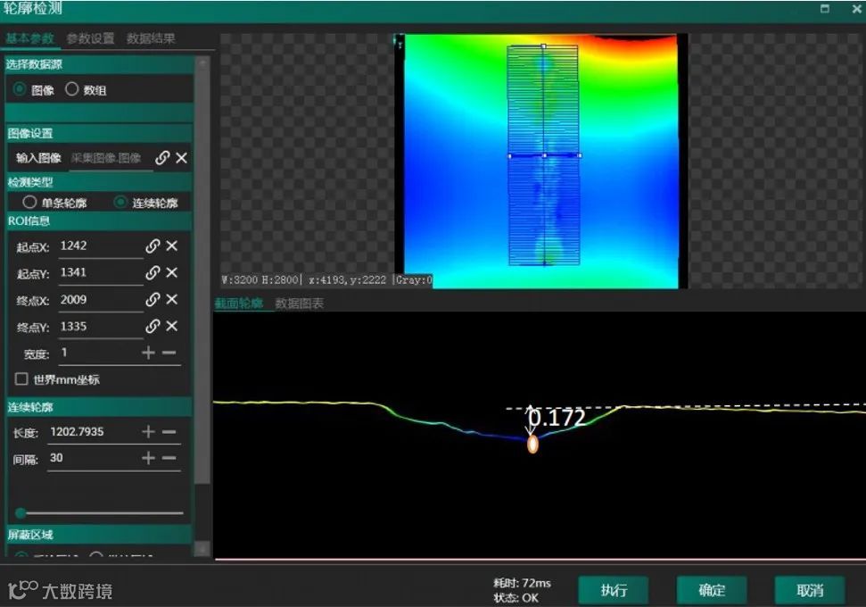Decrease the 间隔 interval value
866x607 pixels.
169,458
